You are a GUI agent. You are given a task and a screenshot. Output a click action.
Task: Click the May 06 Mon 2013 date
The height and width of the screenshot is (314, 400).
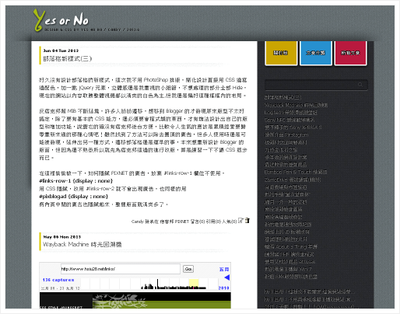pyautogui.click(x=62, y=237)
